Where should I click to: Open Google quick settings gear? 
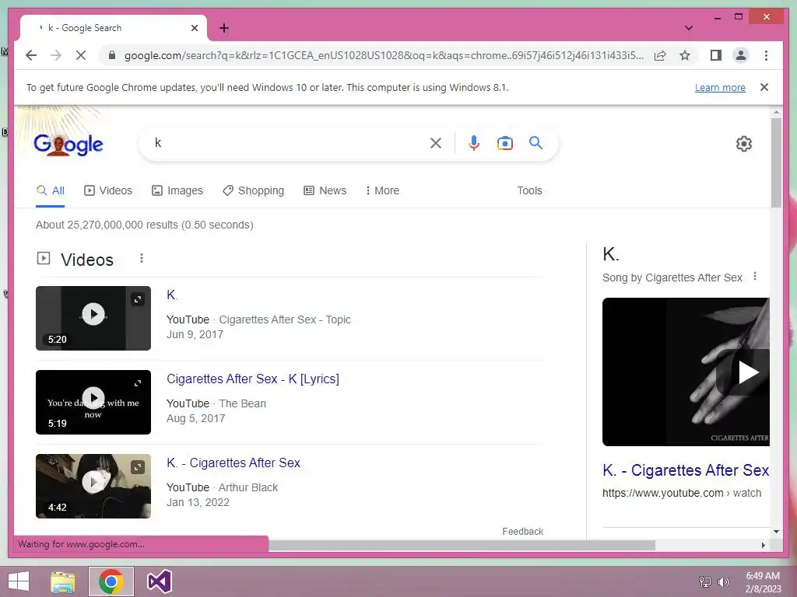coord(743,144)
